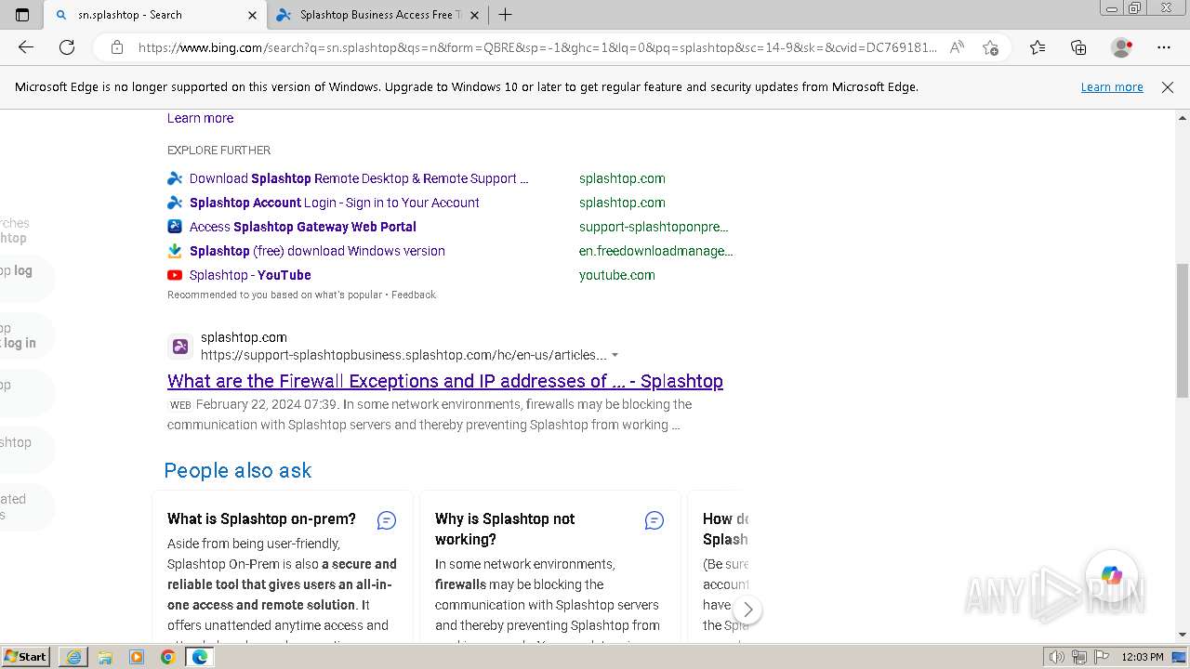The width and height of the screenshot is (1190, 669).
Task: Open Firewall Exceptions and IP addresses result
Action: (445, 381)
